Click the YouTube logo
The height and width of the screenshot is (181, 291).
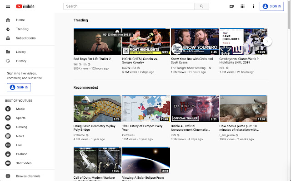pyautogui.click(x=26, y=6)
